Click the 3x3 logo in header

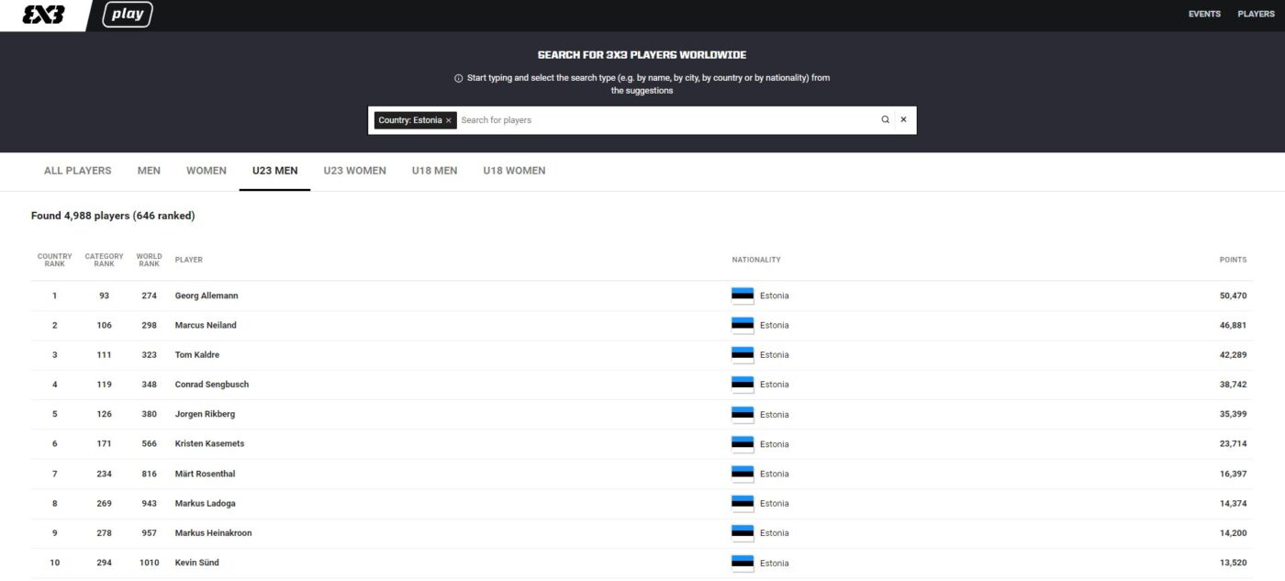point(43,15)
